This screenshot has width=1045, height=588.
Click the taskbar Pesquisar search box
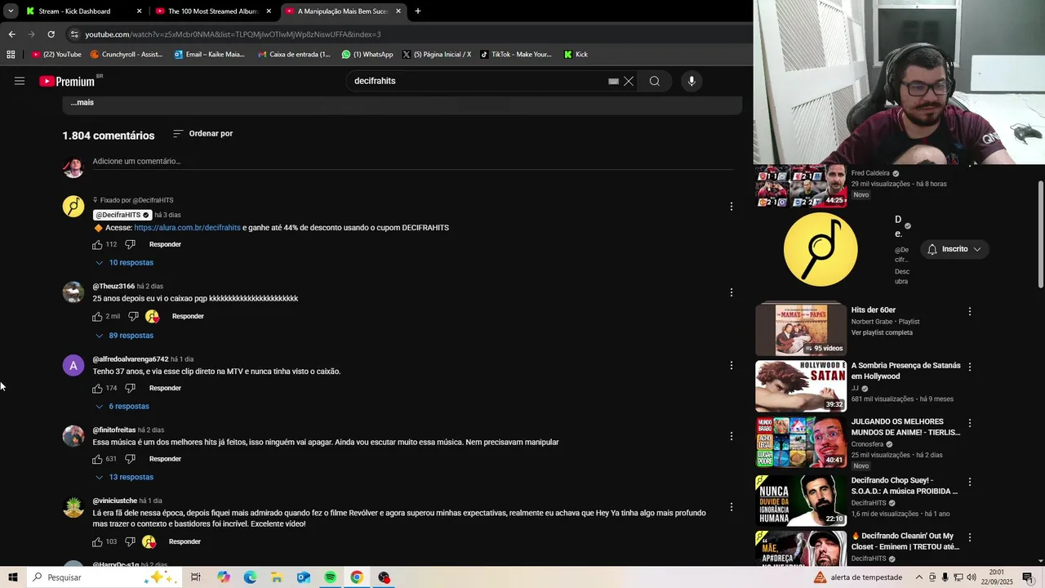tap(104, 577)
